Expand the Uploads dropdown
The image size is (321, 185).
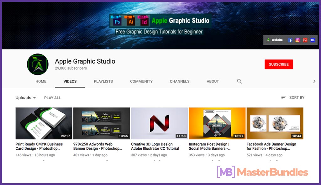pyautogui.click(x=26, y=98)
